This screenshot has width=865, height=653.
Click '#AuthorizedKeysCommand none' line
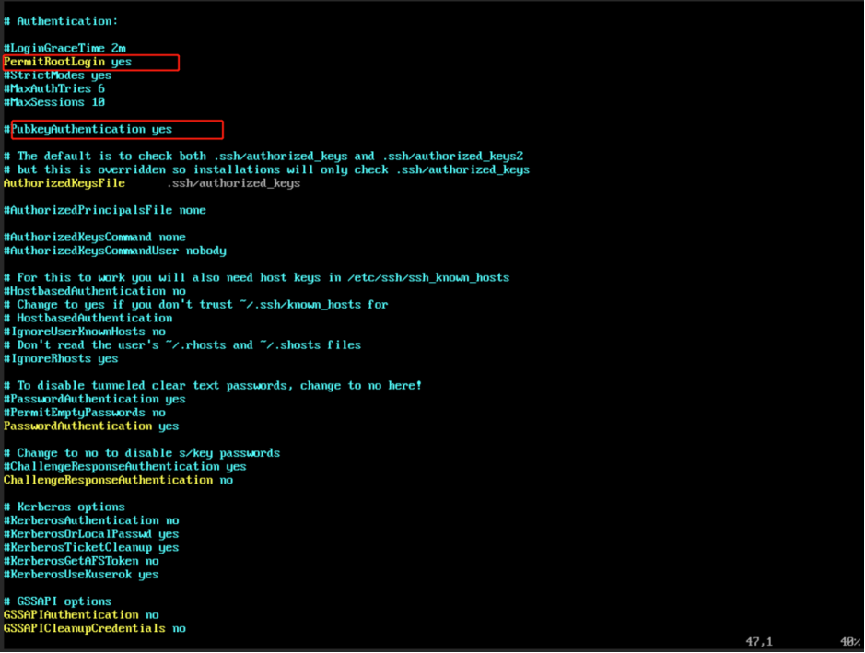tap(94, 237)
